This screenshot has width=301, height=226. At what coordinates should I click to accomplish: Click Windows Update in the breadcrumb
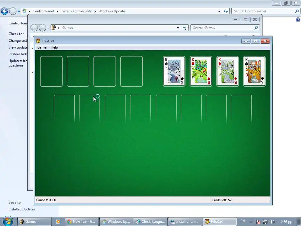coord(112,11)
